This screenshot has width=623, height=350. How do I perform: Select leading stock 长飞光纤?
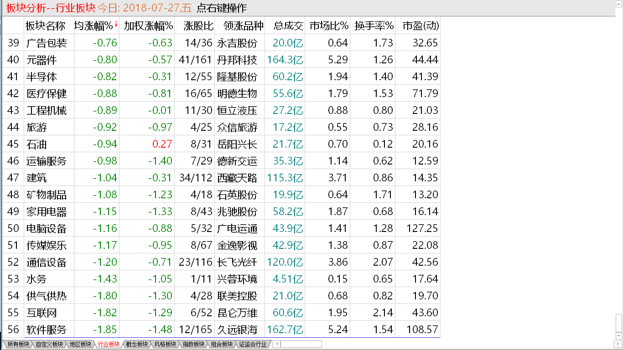pyautogui.click(x=237, y=262)
